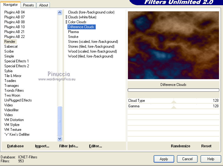Select the Tramages category

click(12, 86)
